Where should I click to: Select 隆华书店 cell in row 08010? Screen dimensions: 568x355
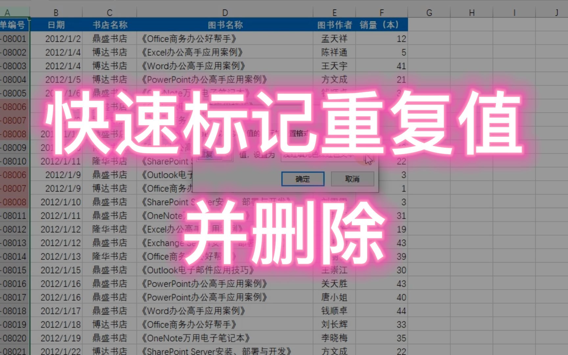click(109, 161)
